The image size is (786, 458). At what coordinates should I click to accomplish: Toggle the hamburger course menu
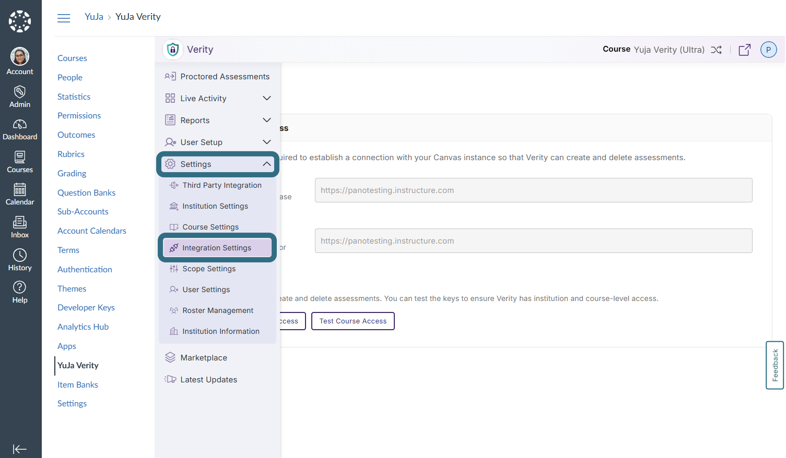[x=64, y=18]
